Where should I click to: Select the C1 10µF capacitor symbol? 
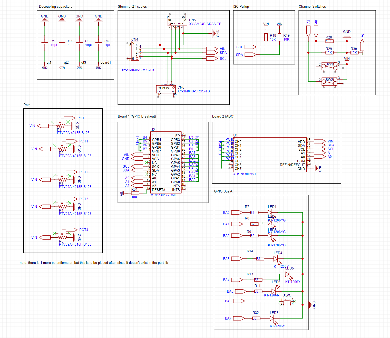click(45, 43)
